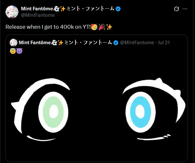Viewport: 195px width, 163px height.
Task: Click the ghost emoji in main display name
Action: coord(56,9)
